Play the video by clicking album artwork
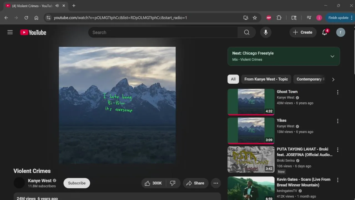355x200 pixels. tap(117, 105)
